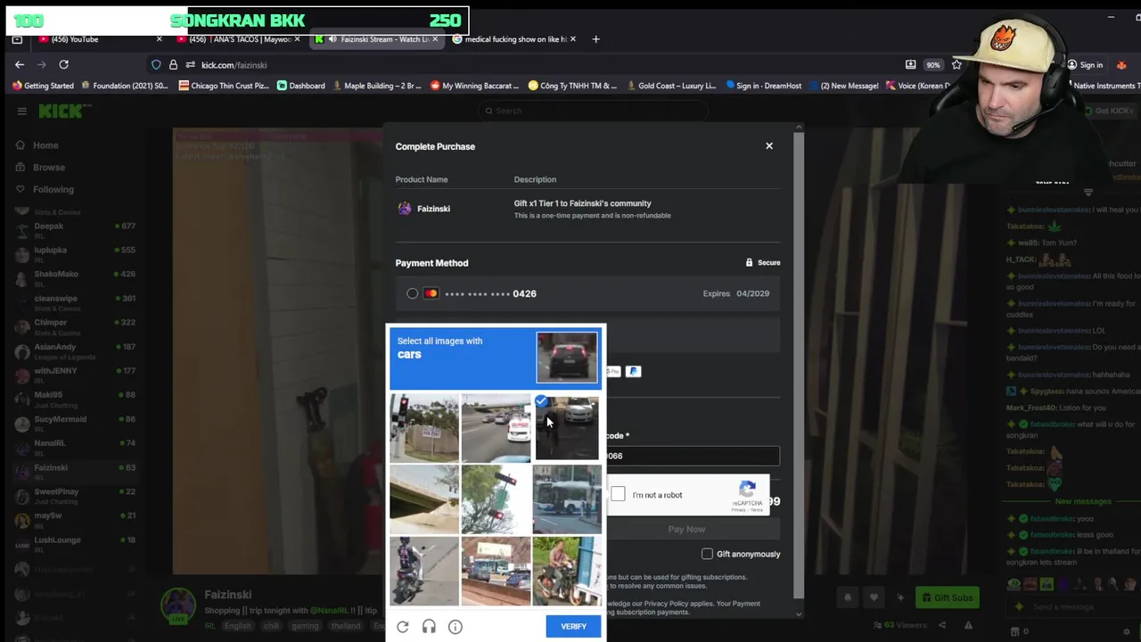Image resolution: width=1141 pixels, height=642 pixels.
Task: Click the VERIFY captcha button
Action: 573,627
